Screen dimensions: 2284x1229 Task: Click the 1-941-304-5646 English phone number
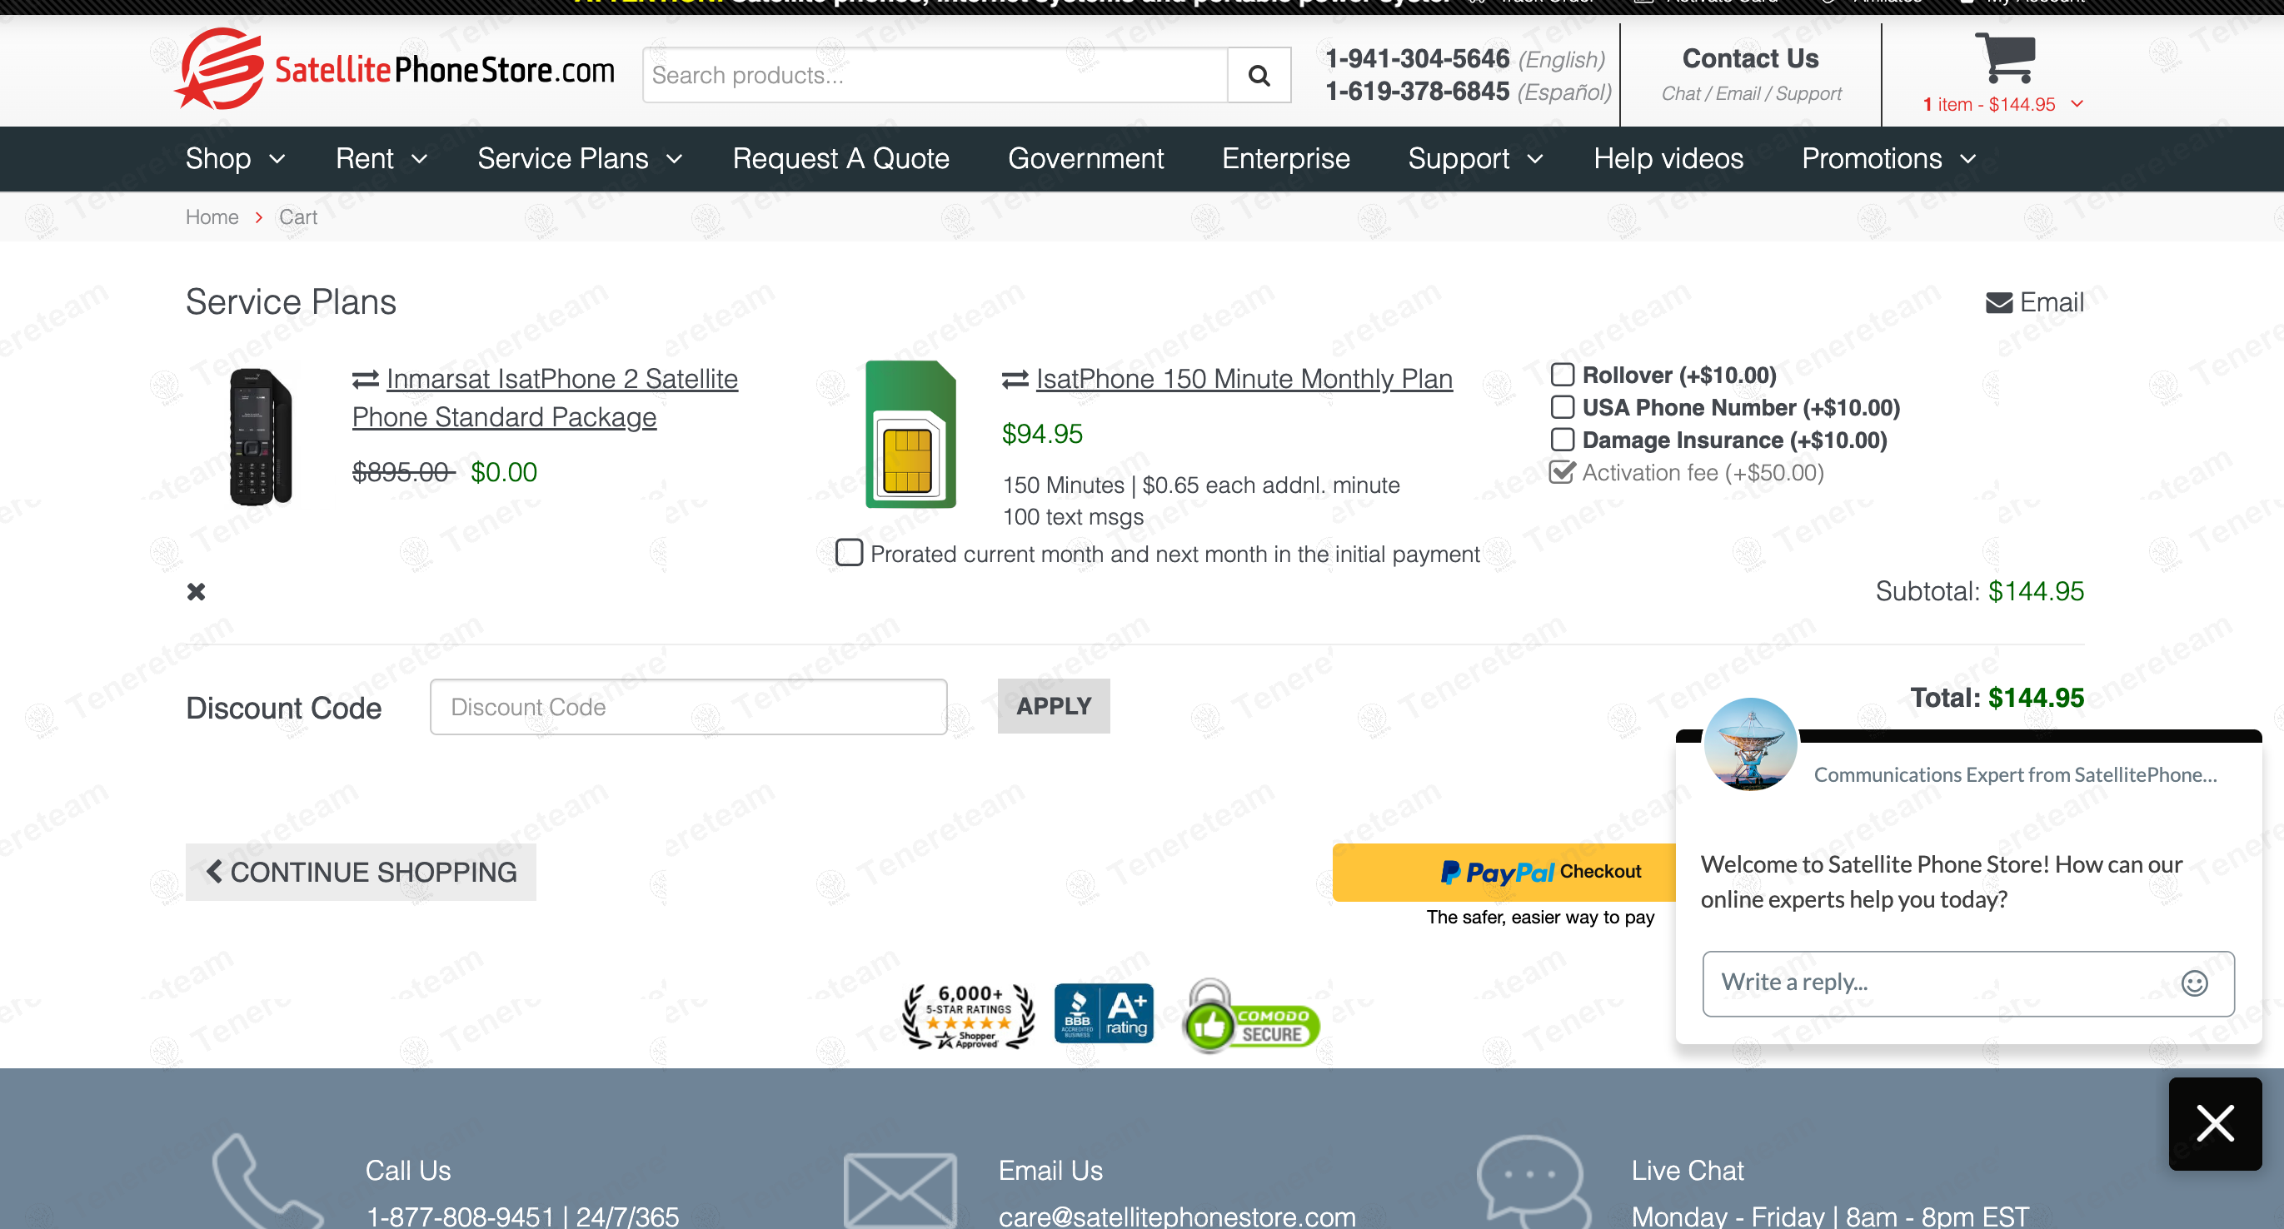(1417, 58)
